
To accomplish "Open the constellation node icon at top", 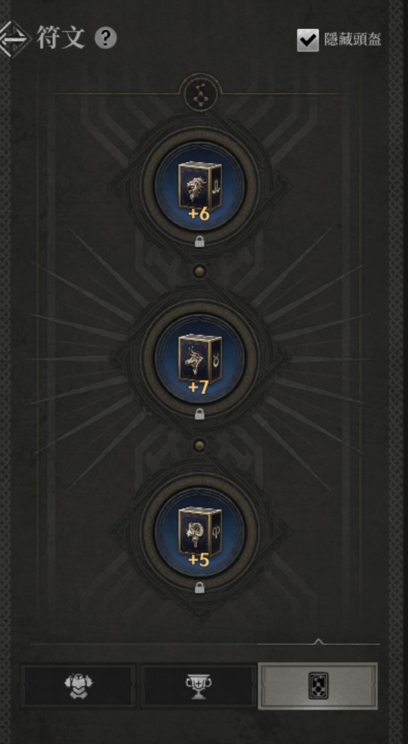I will (x=200, y=92).
